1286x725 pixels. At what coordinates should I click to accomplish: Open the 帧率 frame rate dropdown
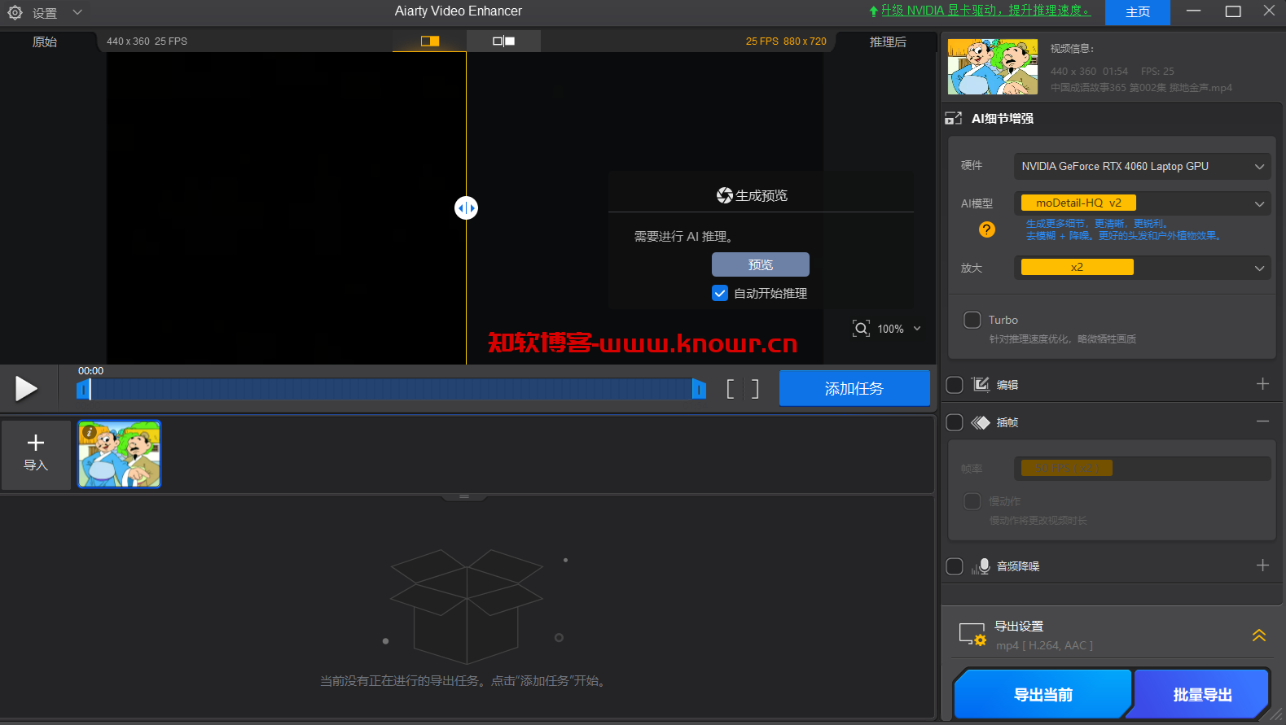1142,468
